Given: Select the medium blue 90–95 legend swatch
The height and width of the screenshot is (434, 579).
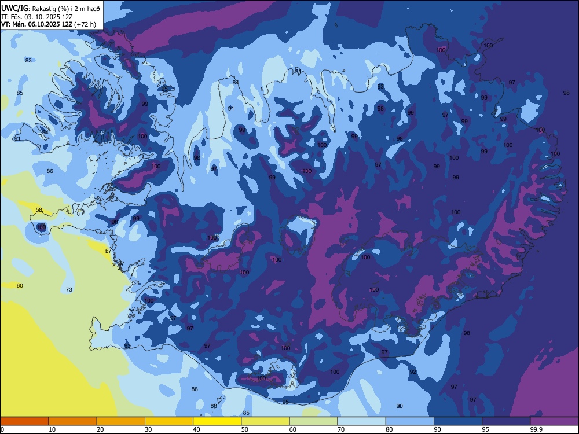Looking at the screenshot, I should point(458,421).
